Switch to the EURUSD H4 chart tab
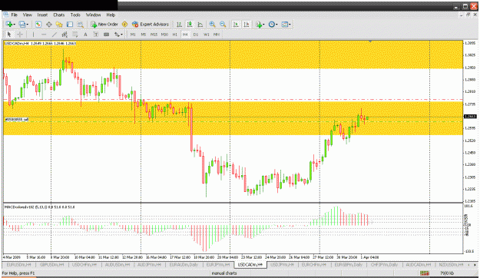480x278 pixels. (x=19, y=264)
